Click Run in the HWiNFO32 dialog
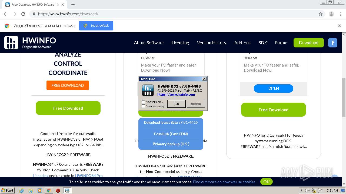Screen dimensions: 346x194 [176, 104]
